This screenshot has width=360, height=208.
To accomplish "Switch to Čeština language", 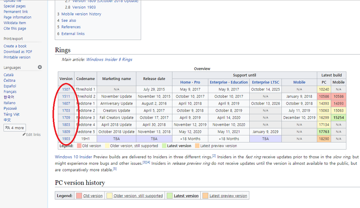I will tap(9, 80).
